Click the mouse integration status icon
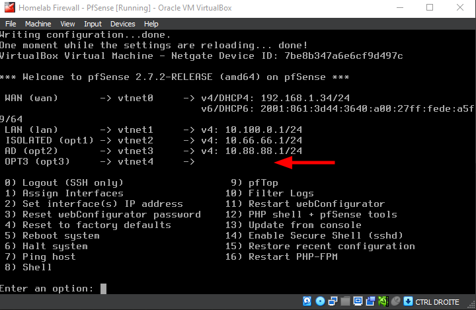The height and width of the screenshot is (310, 476). click(x=395, y=301)
